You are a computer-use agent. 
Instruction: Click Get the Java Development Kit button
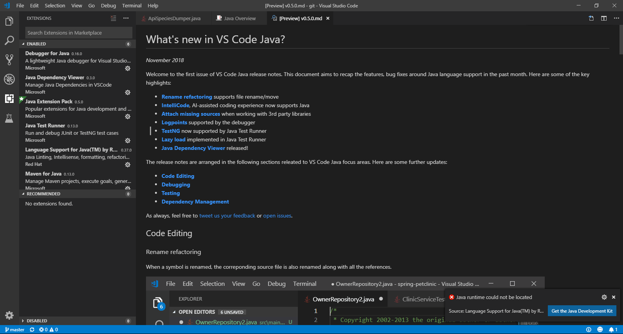point(582,311)
